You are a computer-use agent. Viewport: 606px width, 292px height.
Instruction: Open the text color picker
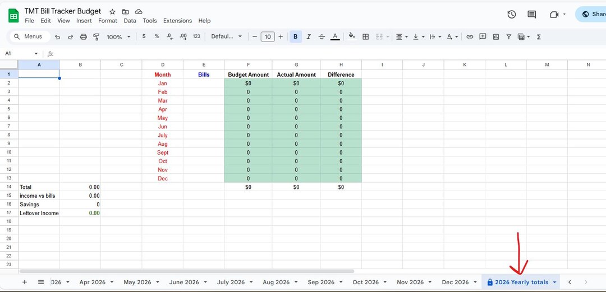coord(335,36)
